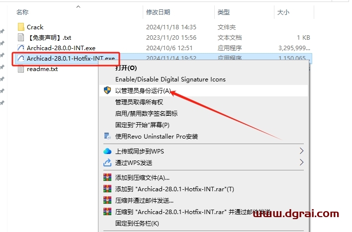Select 压缩并通过邮件发送... entry
Image resolution: width=352 pixels, height=232 pixels.
(x=144, y=200)
